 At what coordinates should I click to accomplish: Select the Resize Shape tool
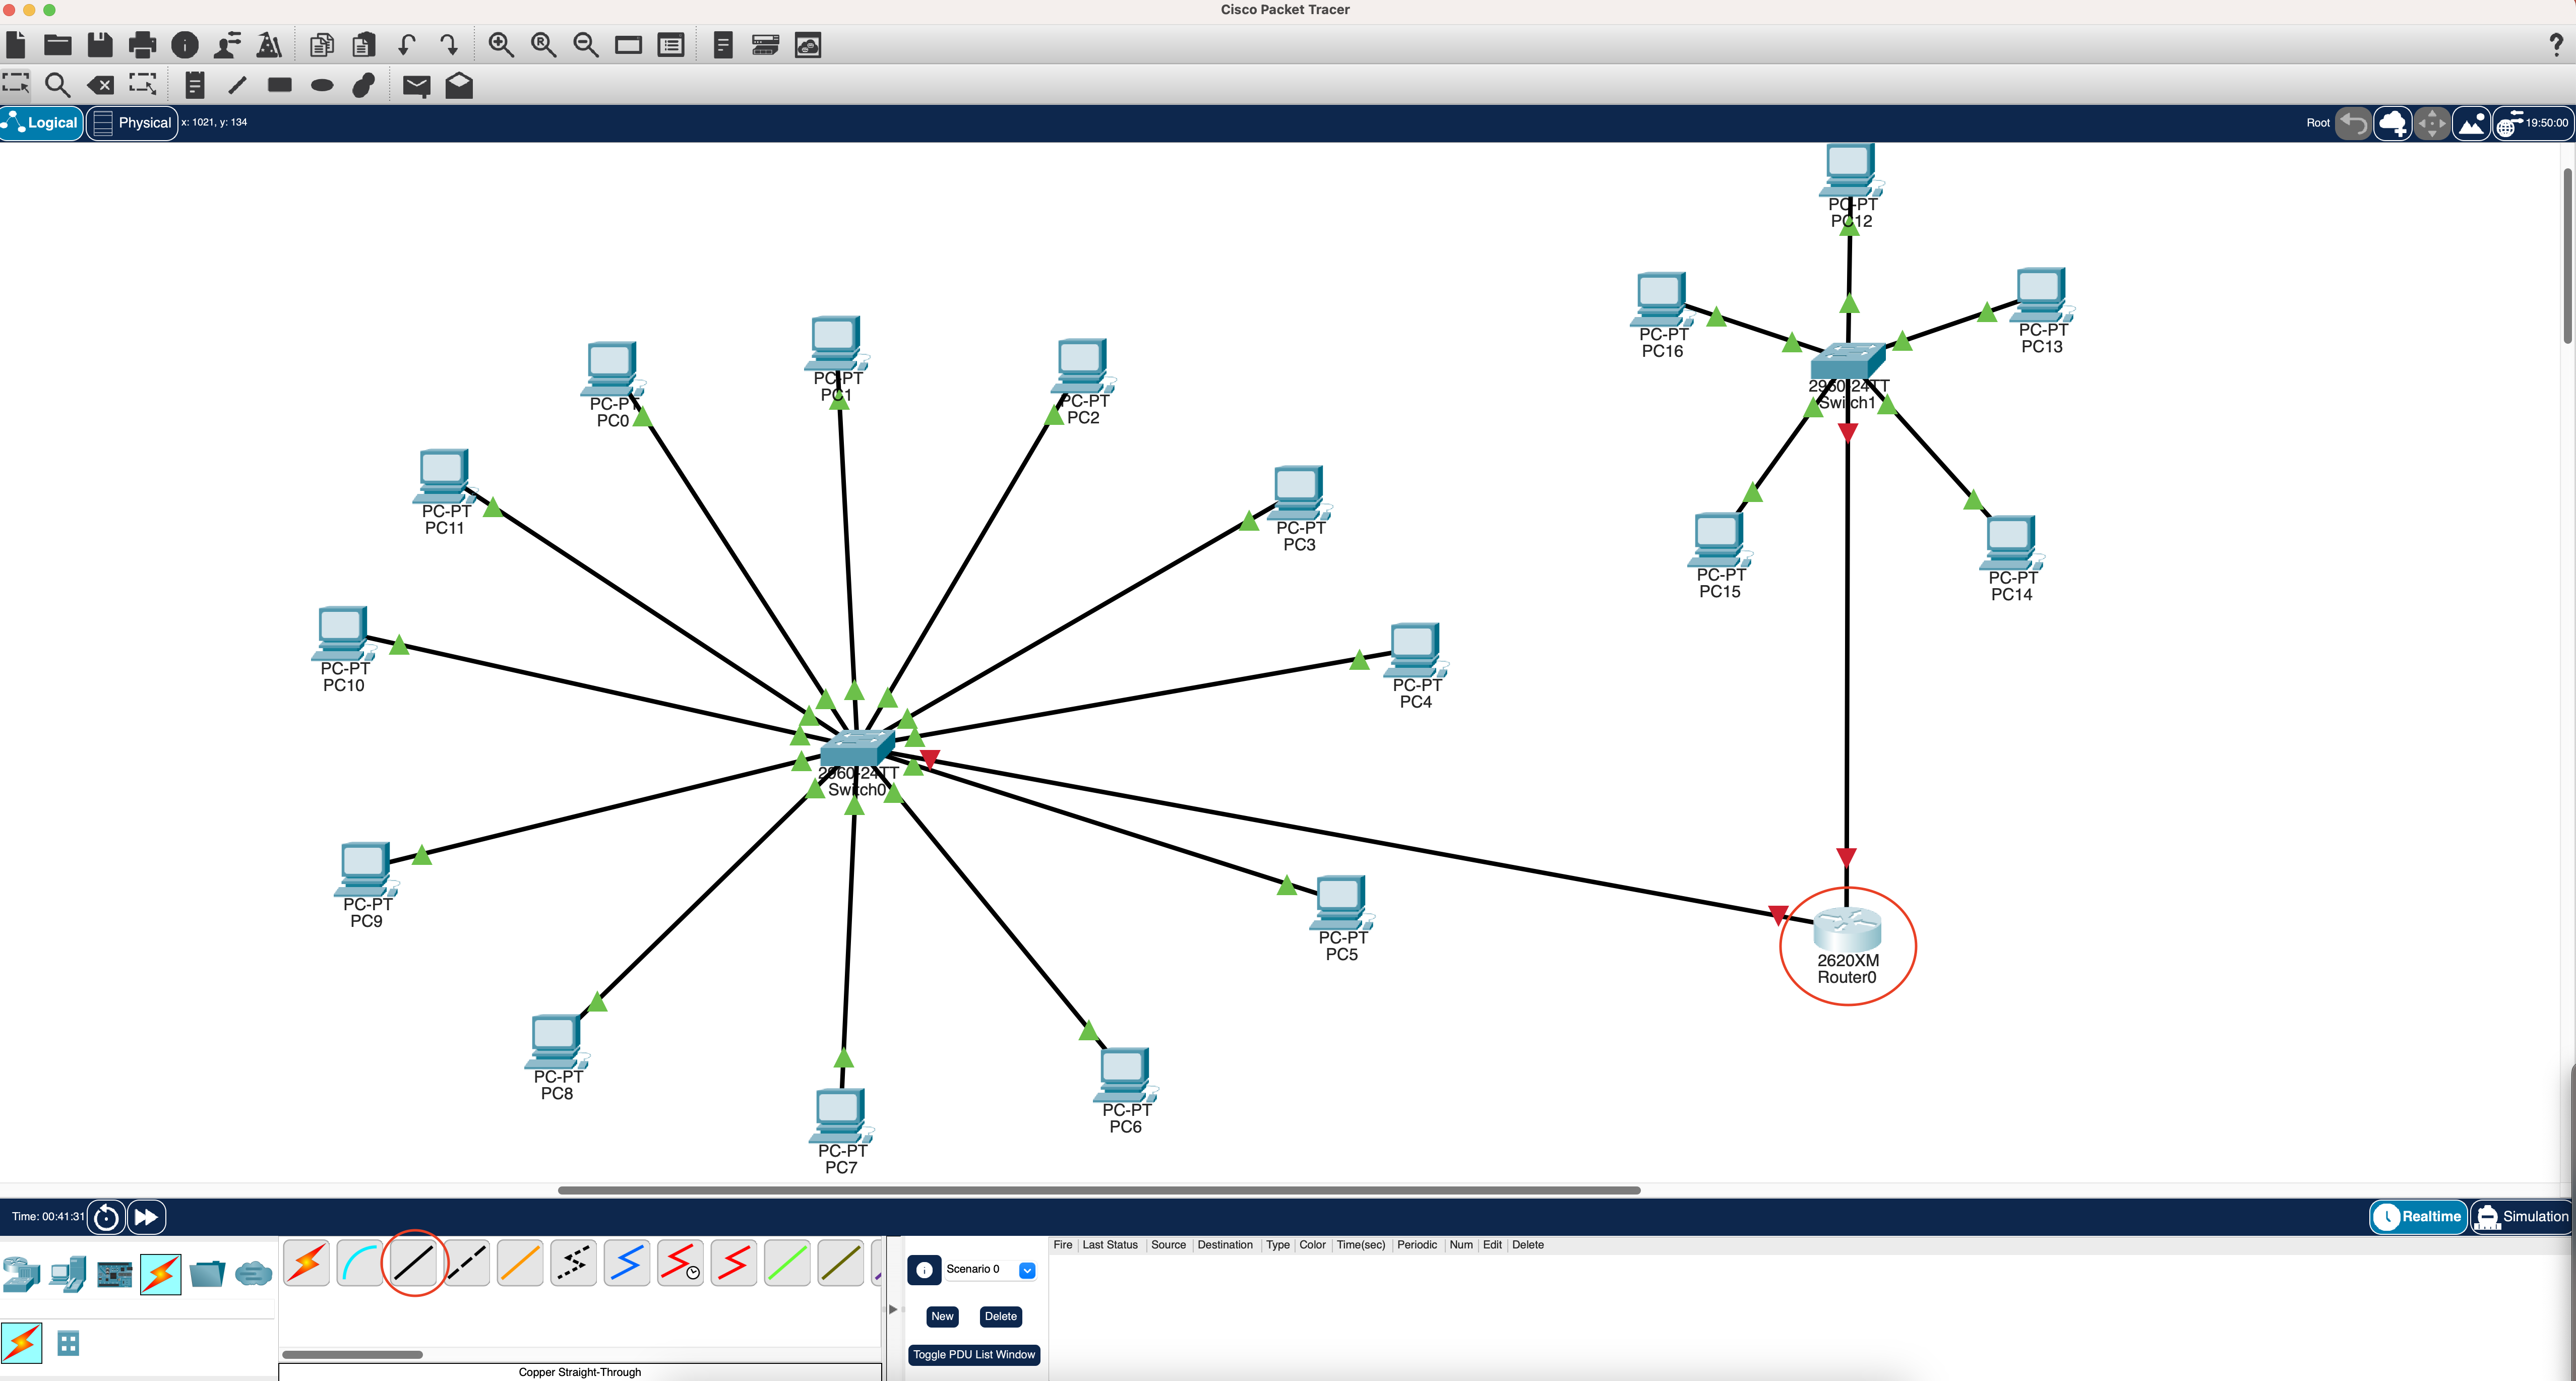point(143,84)
